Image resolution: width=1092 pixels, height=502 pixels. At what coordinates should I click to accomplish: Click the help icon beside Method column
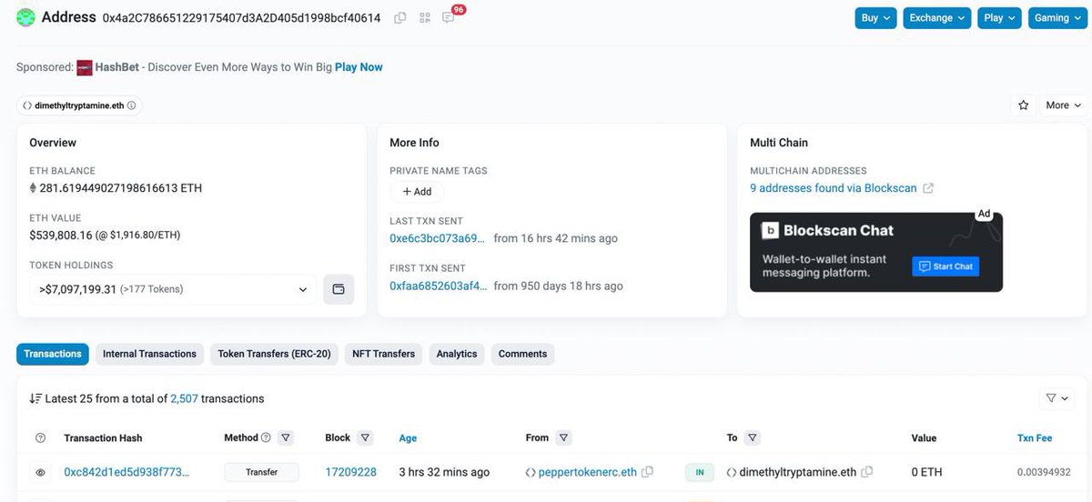pos(266,437)
